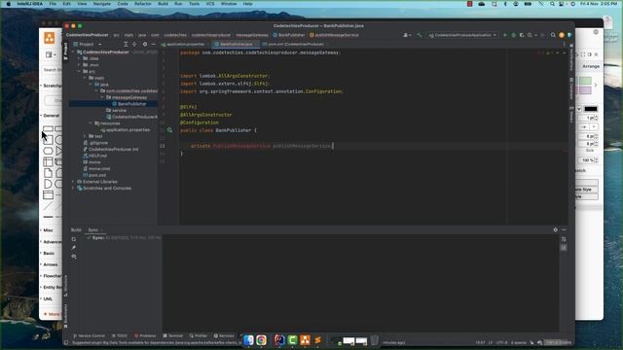
Task: Open the Services tool window
Action: click(224, 335)
